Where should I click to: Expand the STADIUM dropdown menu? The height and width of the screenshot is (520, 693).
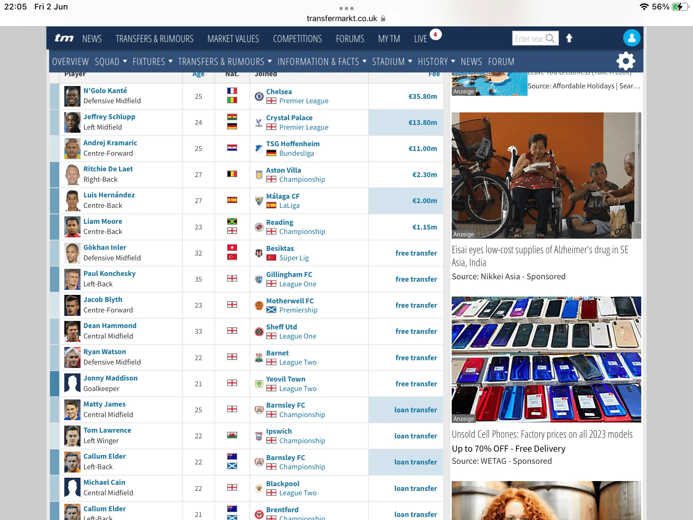point(392,62)
